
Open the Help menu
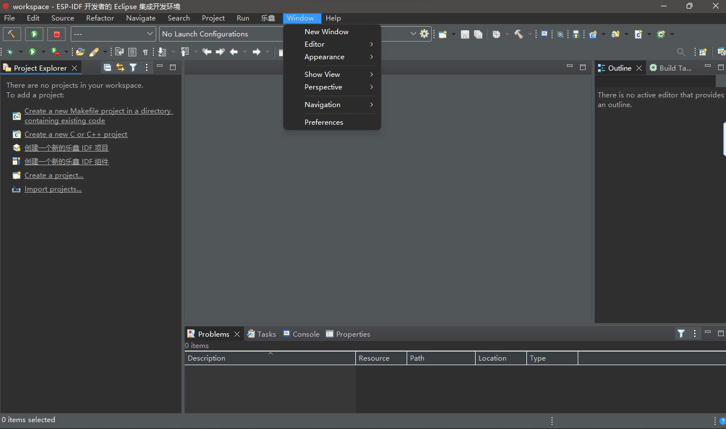pyautogui.click(x=333, y=18)
